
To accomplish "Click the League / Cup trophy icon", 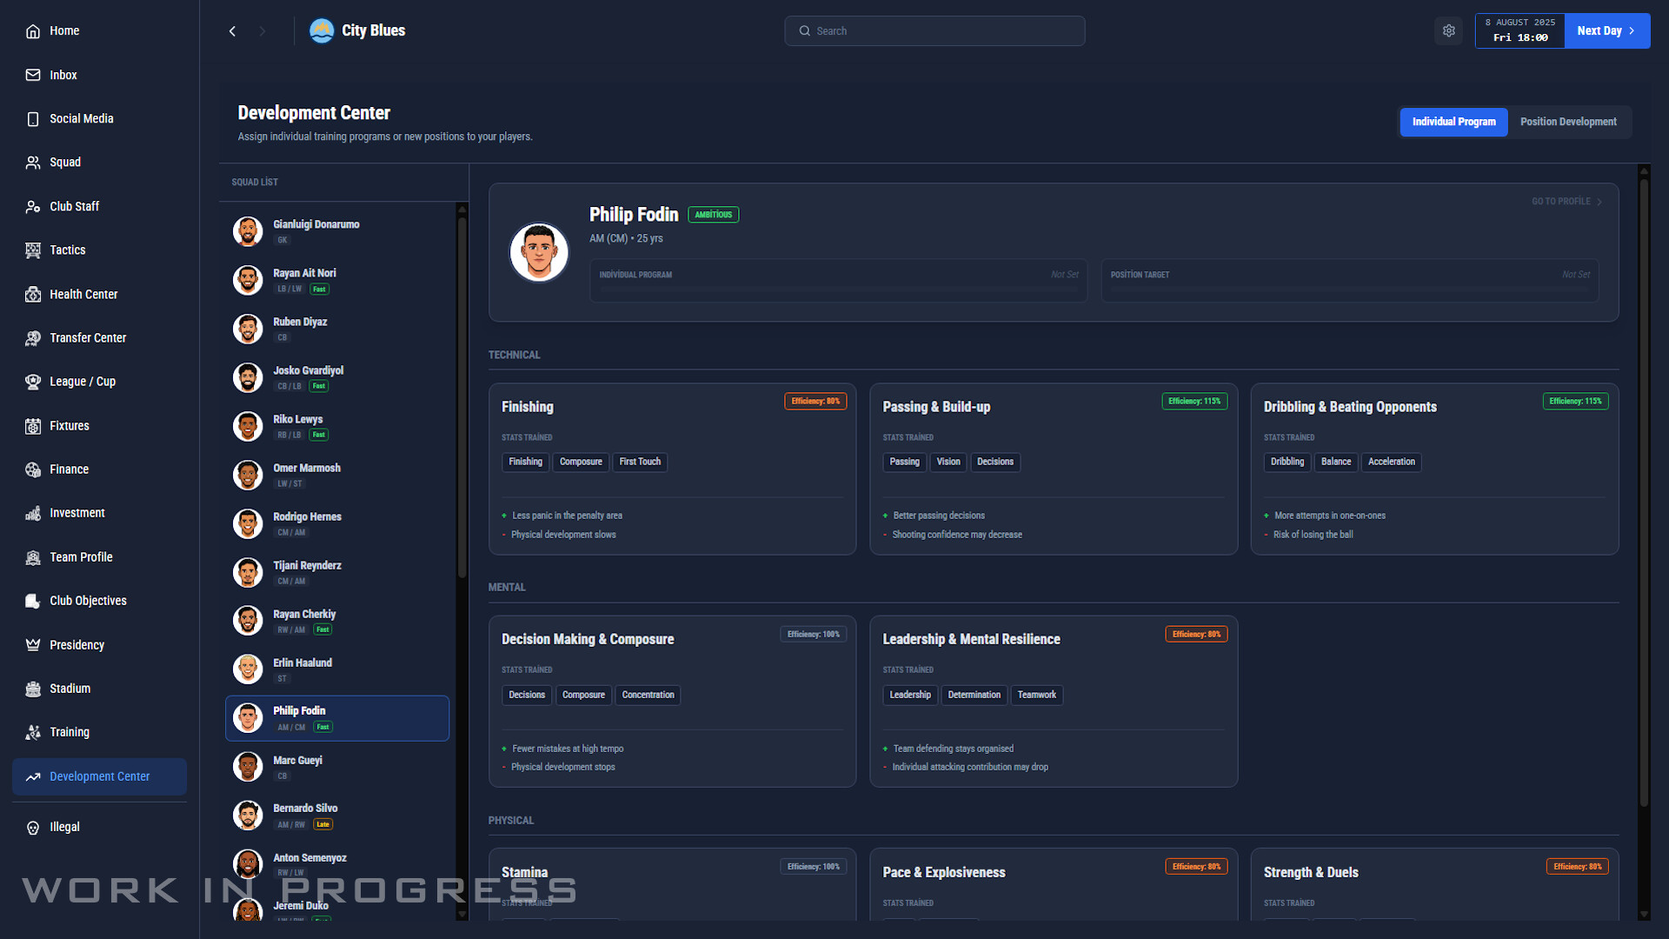I will click(33, 382).
